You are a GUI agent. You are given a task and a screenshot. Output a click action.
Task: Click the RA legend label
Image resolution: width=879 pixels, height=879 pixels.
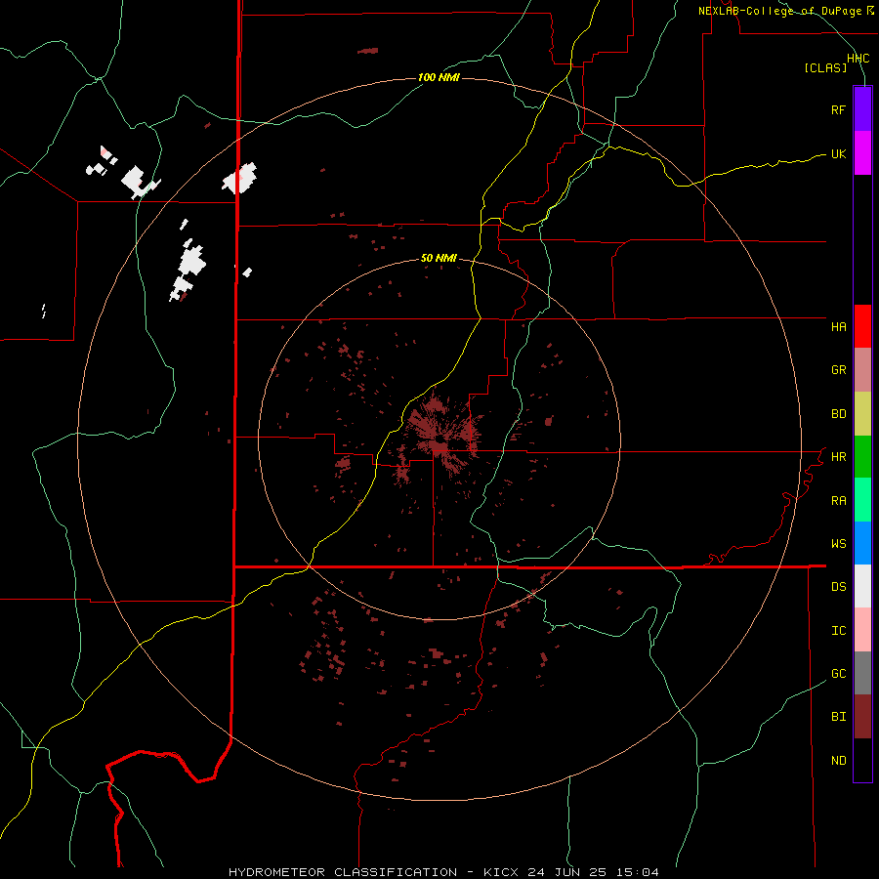(x=838, y=501)
